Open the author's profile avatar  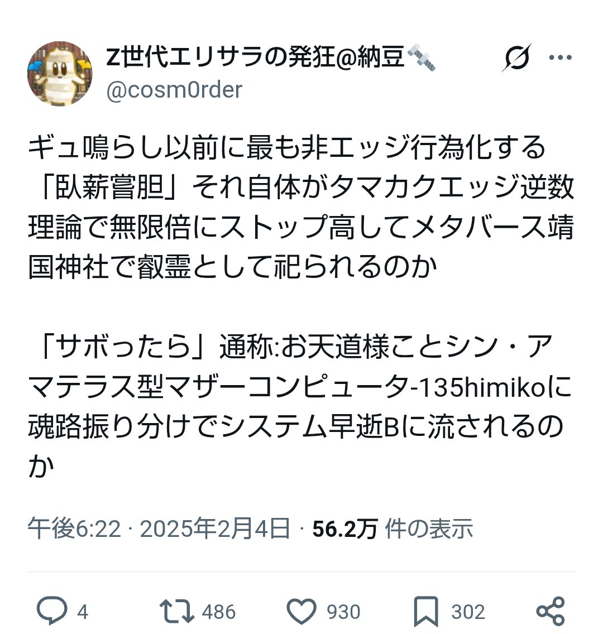tap(60, 74)
